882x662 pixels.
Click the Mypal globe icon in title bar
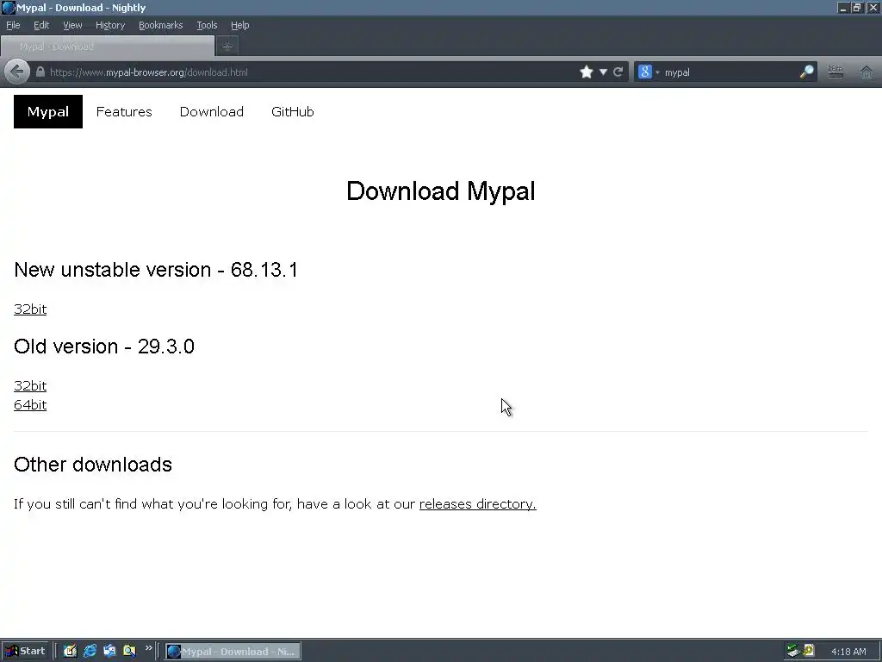(9, 7)
